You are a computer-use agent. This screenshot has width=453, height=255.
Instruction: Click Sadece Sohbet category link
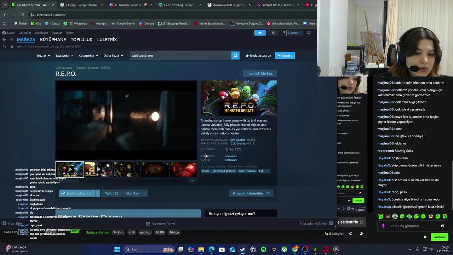point(98,232)
